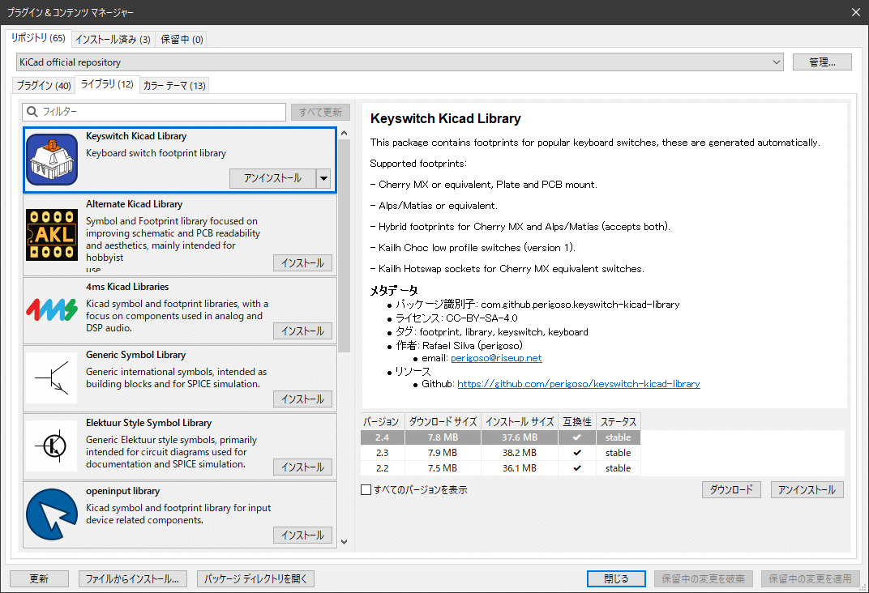869x593 pixels.
Task: Close the Plugin and Content Manager window
Action: [856, 12]
